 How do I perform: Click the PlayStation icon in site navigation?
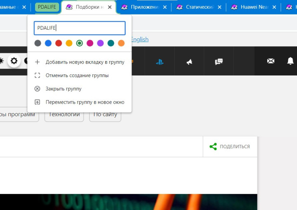[160, 61]
